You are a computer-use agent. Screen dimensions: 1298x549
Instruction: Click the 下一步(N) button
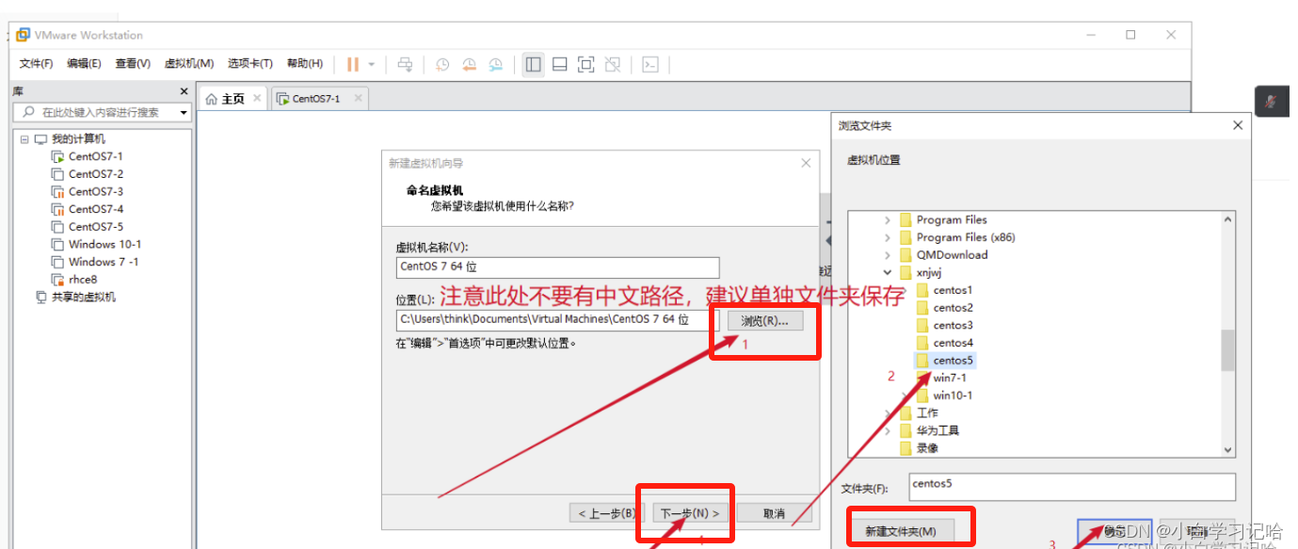(x=690, y=513)
